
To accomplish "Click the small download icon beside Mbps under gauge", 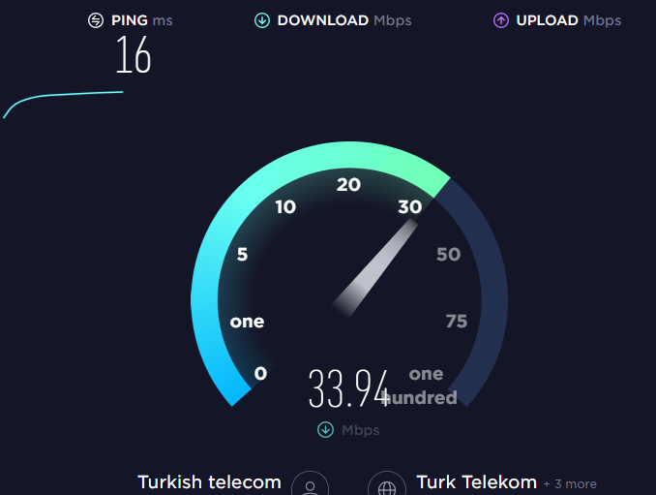I will [x=325, y=430].
